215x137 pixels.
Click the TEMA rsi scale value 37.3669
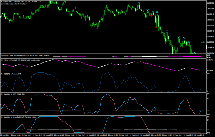pos(210,71)
